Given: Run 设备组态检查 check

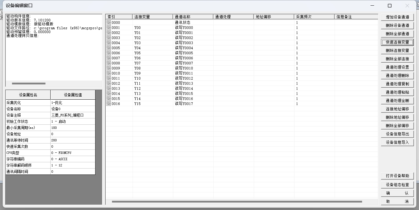Looking at the screenshot, I should [x=397, y=185].
